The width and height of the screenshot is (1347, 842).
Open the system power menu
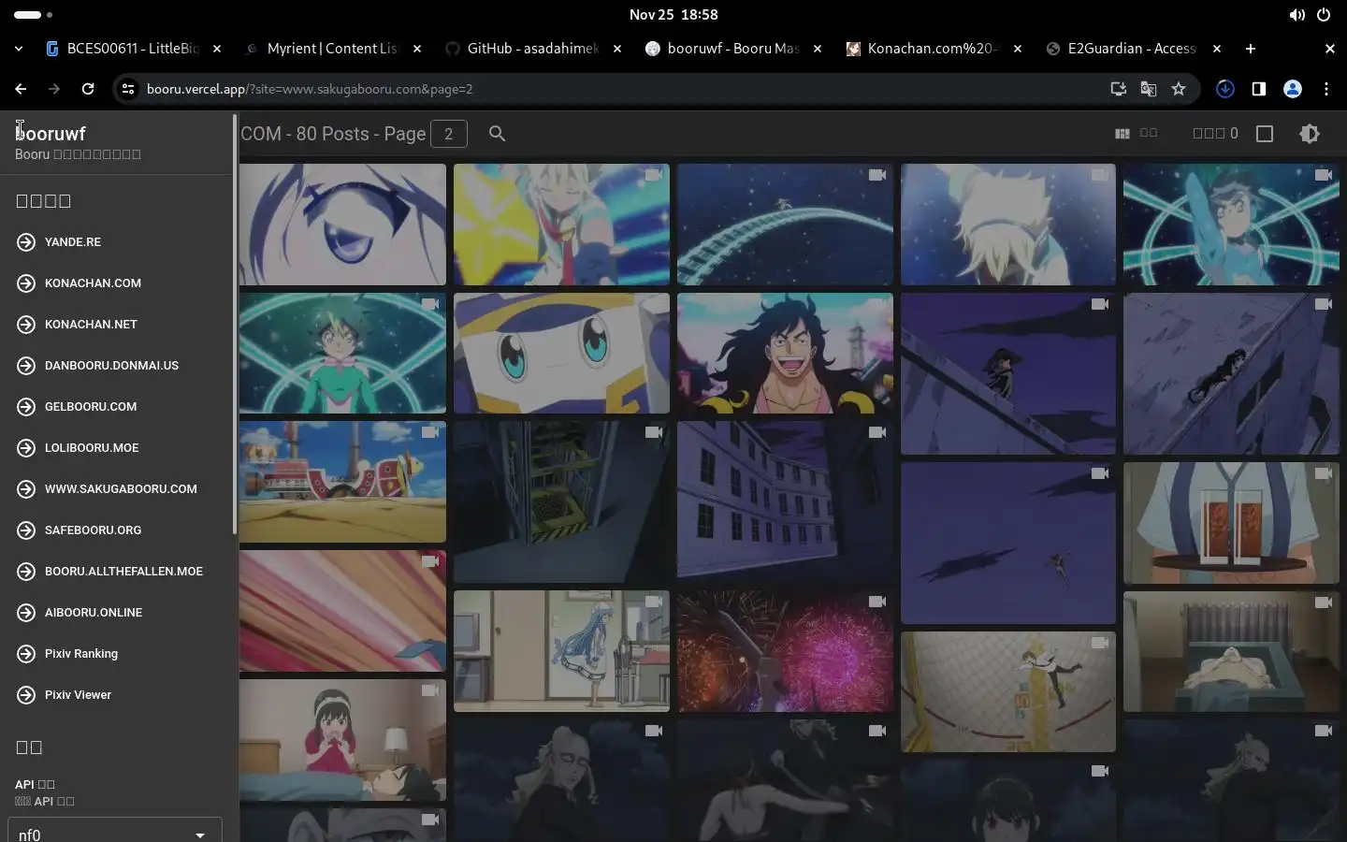[x=1324, y=15]
